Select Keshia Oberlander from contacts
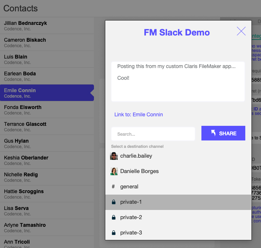261x248 pixels. point(47,160)
